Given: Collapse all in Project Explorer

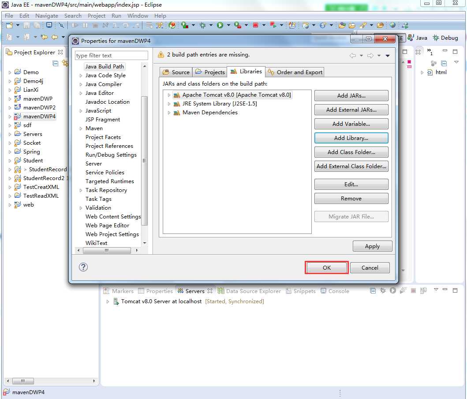Looking at the screenshot, I should pos(56,63).
